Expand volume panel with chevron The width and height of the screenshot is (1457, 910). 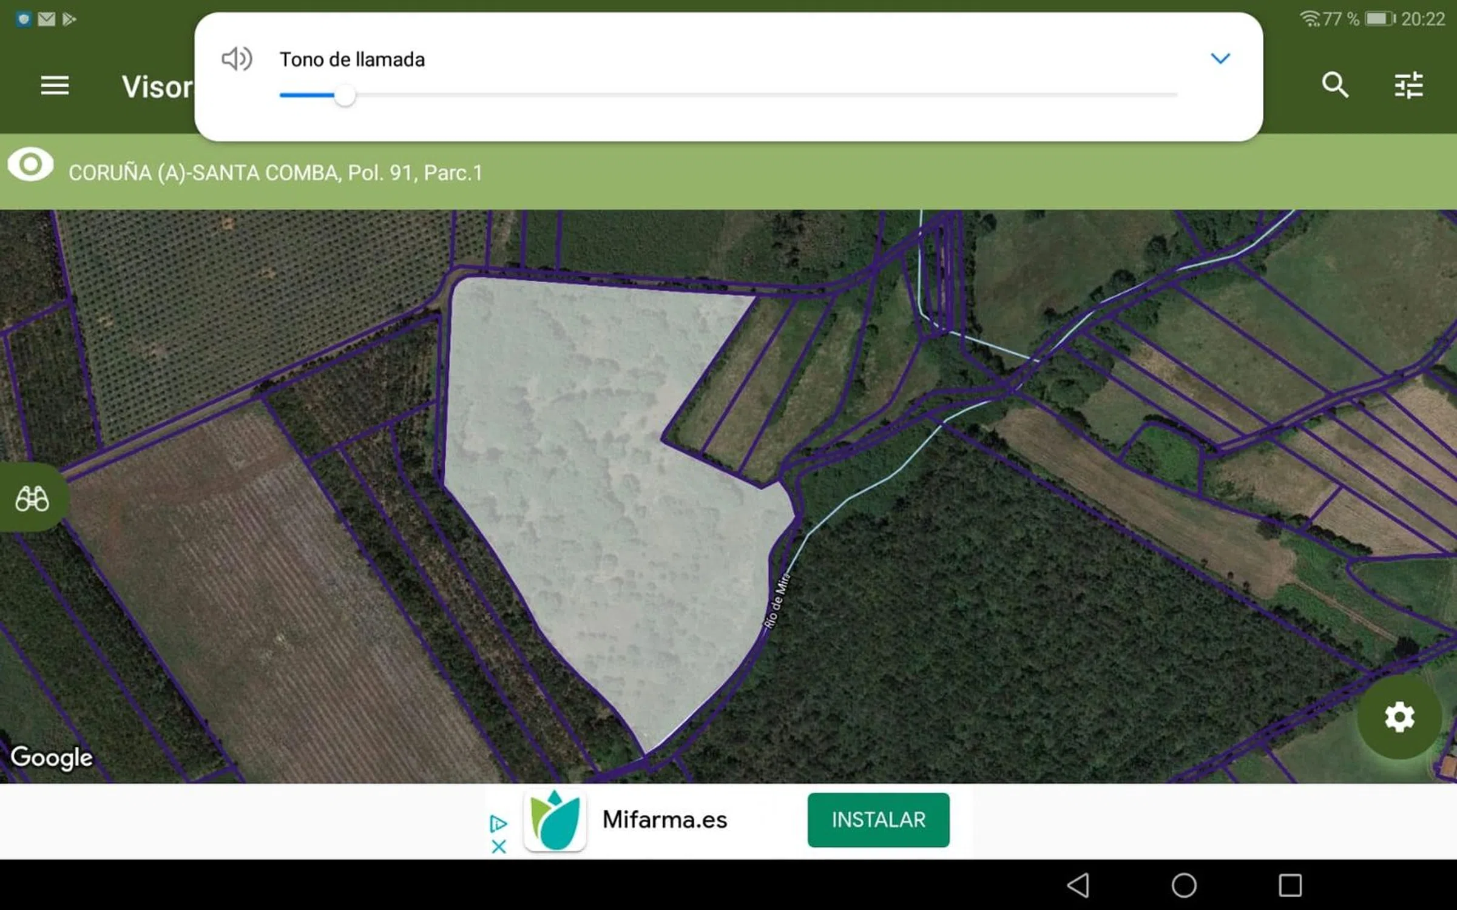point(1220,58)
